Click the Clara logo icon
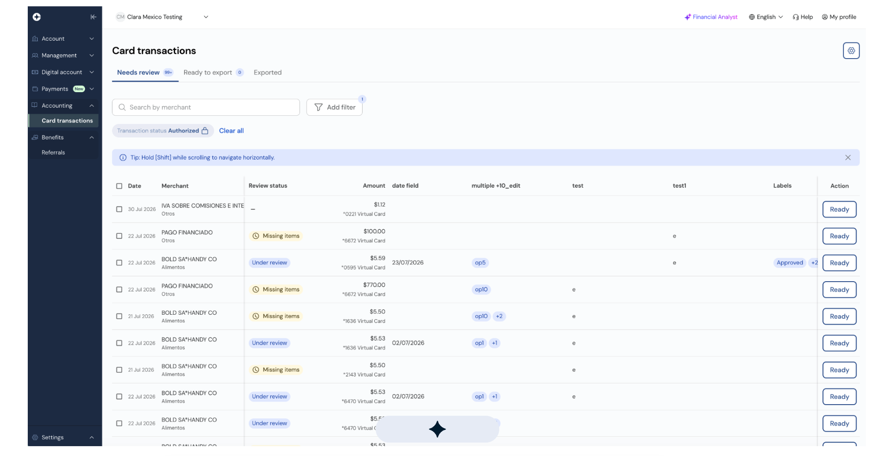891x456 pixels. pos(37,17)
